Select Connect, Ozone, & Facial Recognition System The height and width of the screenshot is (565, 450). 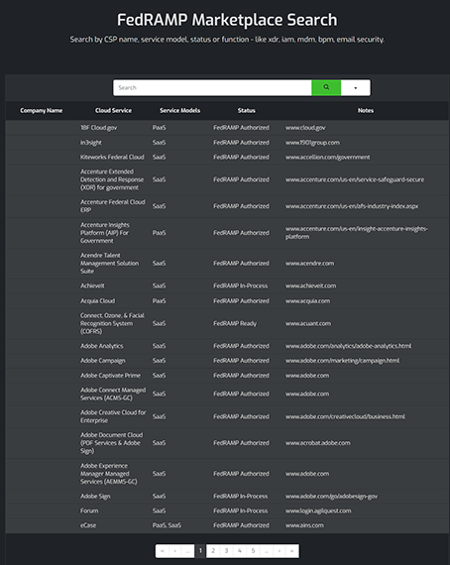(x=112, y=323)
